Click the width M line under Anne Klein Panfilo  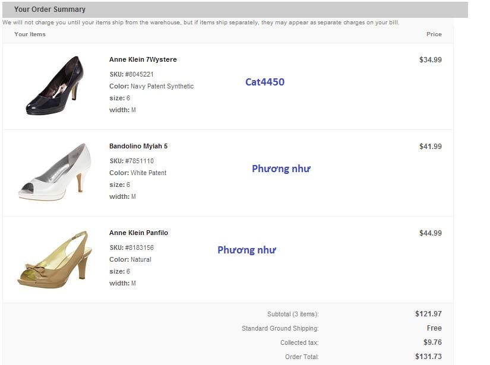122,283
